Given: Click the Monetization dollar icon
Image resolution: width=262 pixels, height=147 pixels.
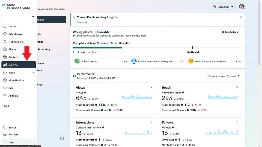Looking at the screenshot, I should (x=5, y=80).
